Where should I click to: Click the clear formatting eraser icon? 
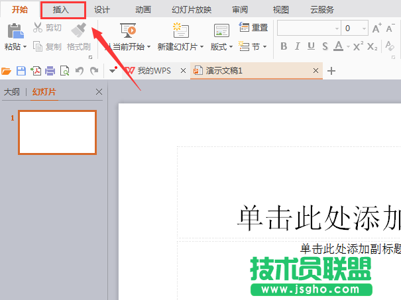click(390, 46)
